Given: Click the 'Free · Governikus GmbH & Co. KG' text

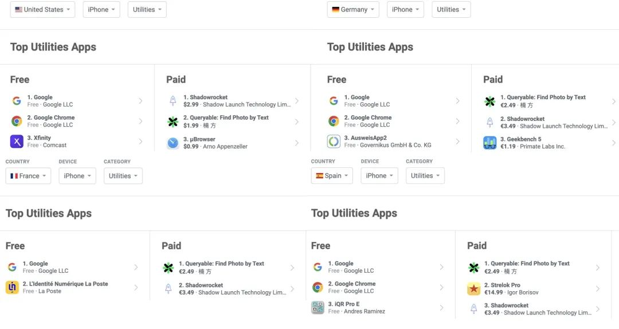Looking at the screenshot, I should [387, 145].
